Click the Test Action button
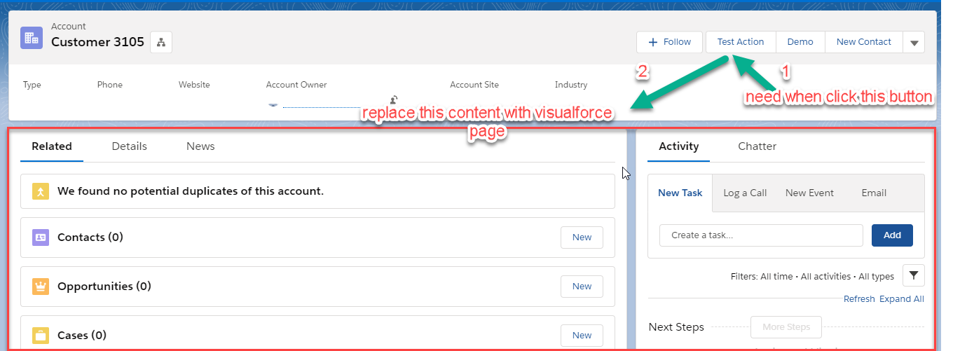The height and width of the screenshot is (351, 960). (x=741, y=42)
